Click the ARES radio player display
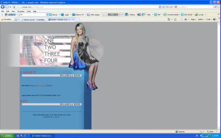 (113, 14)
